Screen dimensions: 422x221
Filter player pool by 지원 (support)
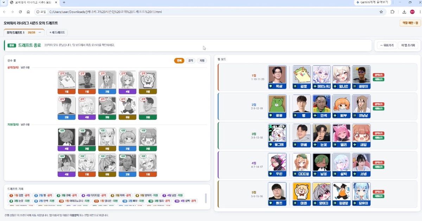click(202, 61)
